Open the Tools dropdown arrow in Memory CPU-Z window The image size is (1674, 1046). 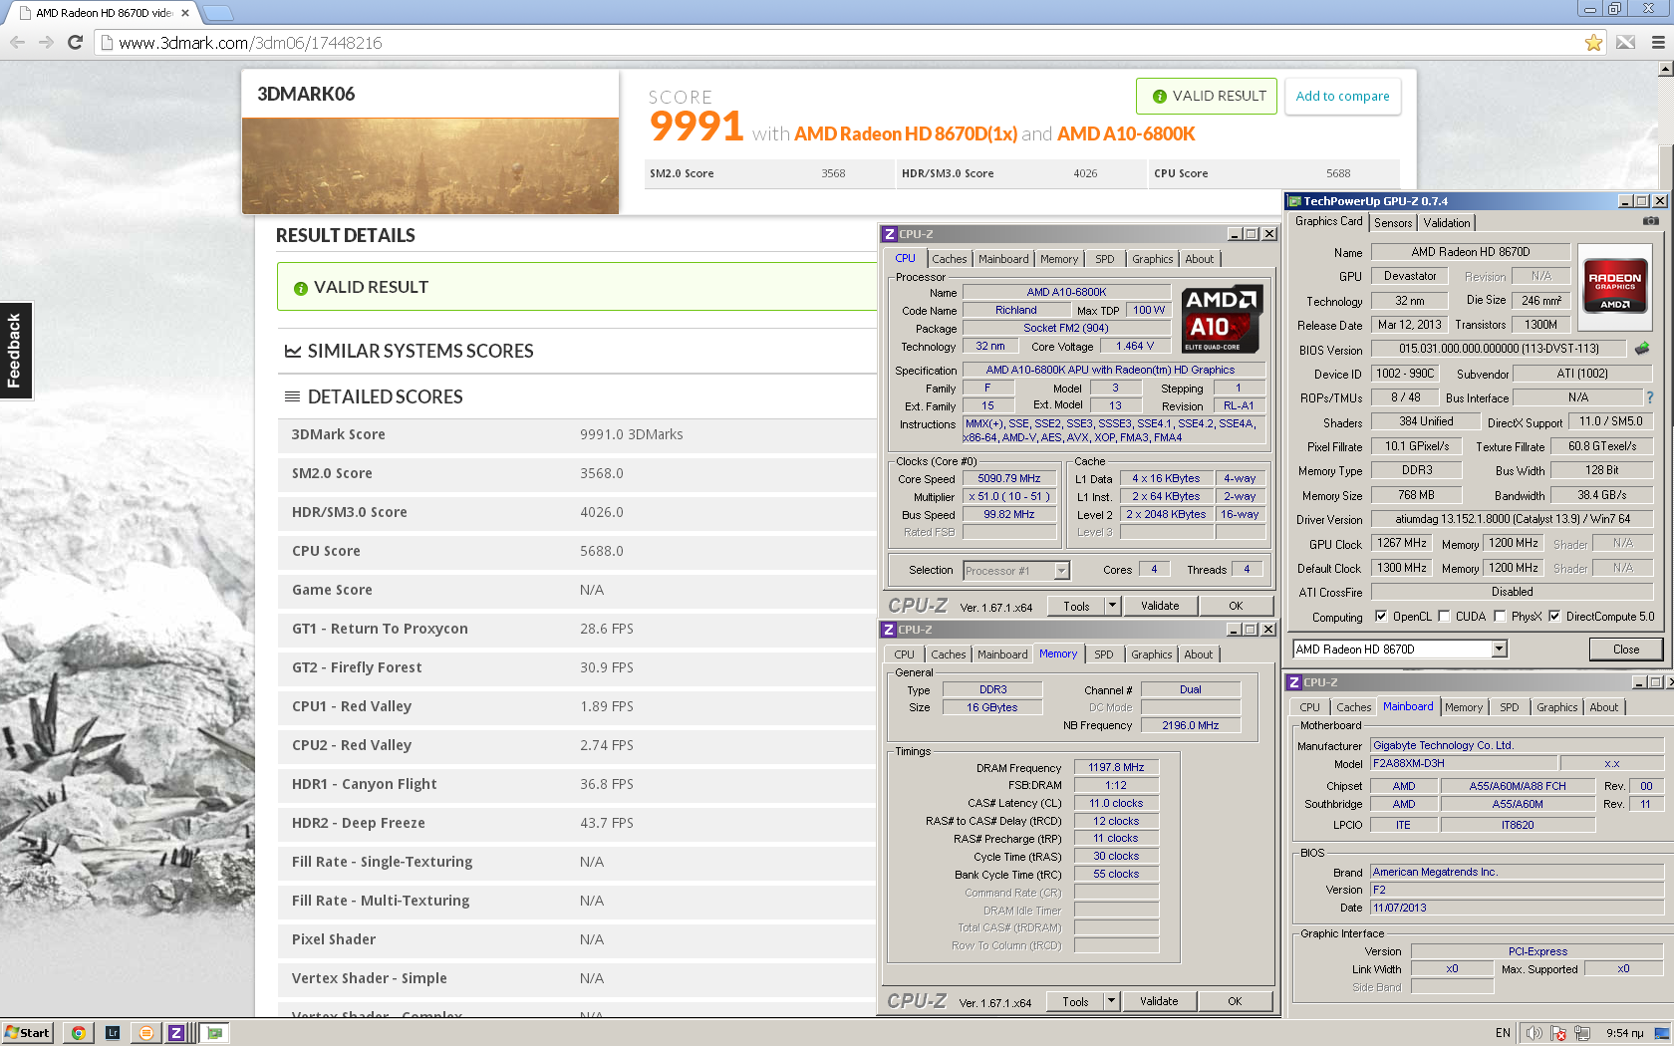click(x=1111, y=1001)
